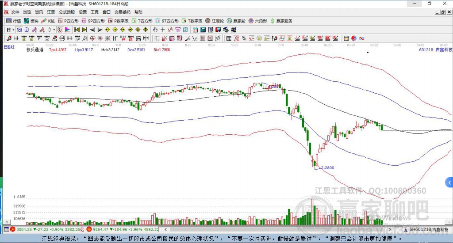
Task: Open the 六角形 hexagon tool
Action: [x=258, y=21]
